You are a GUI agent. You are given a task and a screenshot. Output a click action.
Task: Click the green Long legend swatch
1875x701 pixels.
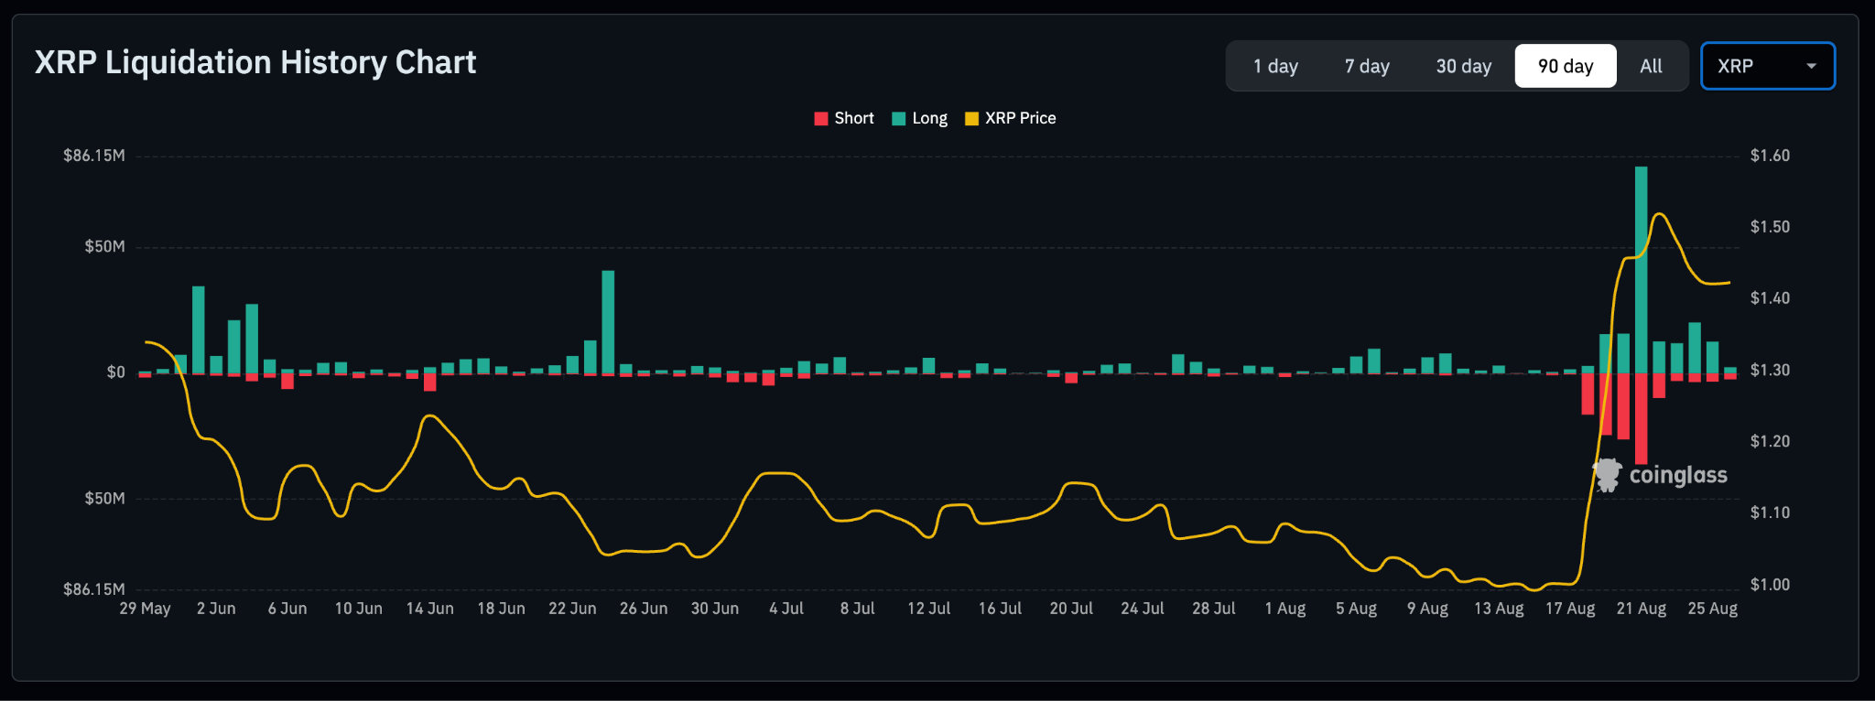click(899, 118)
